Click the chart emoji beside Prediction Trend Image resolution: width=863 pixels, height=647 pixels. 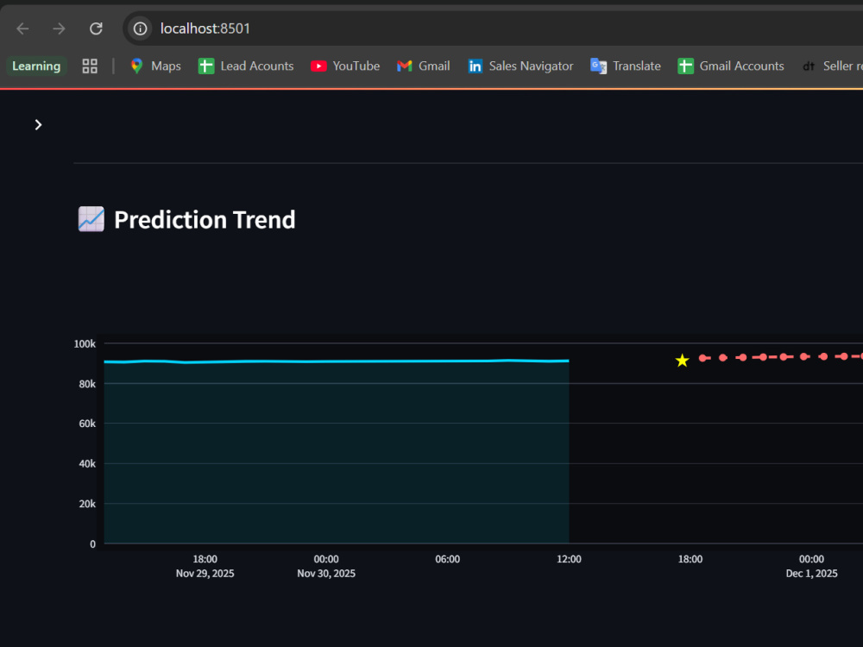point(91,219)
